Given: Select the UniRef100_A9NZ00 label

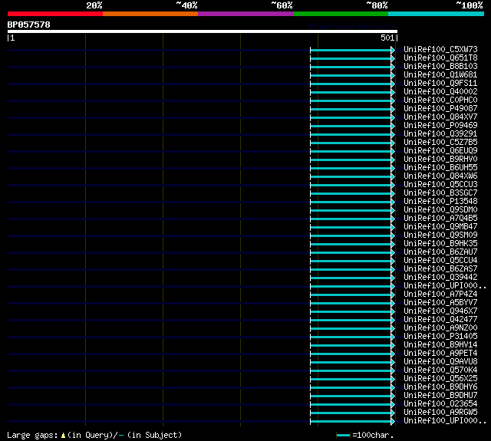Looking at the screenshot, I should (x=440, y=328).
